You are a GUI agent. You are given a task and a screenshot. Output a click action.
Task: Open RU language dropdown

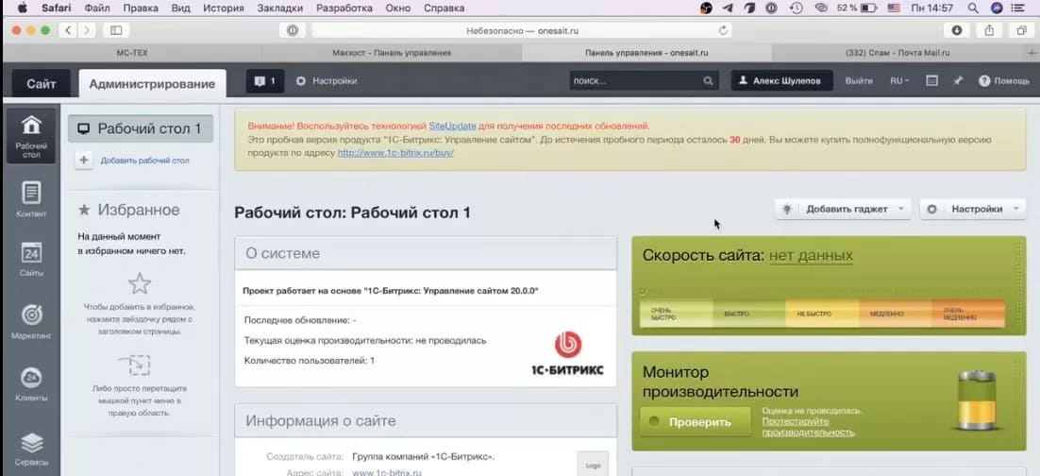[x=899, y=81]
